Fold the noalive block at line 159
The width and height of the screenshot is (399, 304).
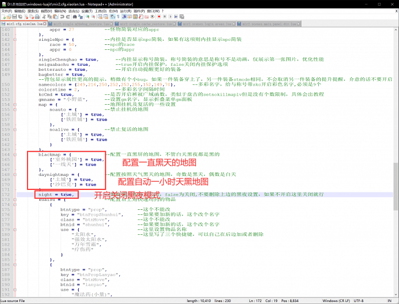click(15, 129)
